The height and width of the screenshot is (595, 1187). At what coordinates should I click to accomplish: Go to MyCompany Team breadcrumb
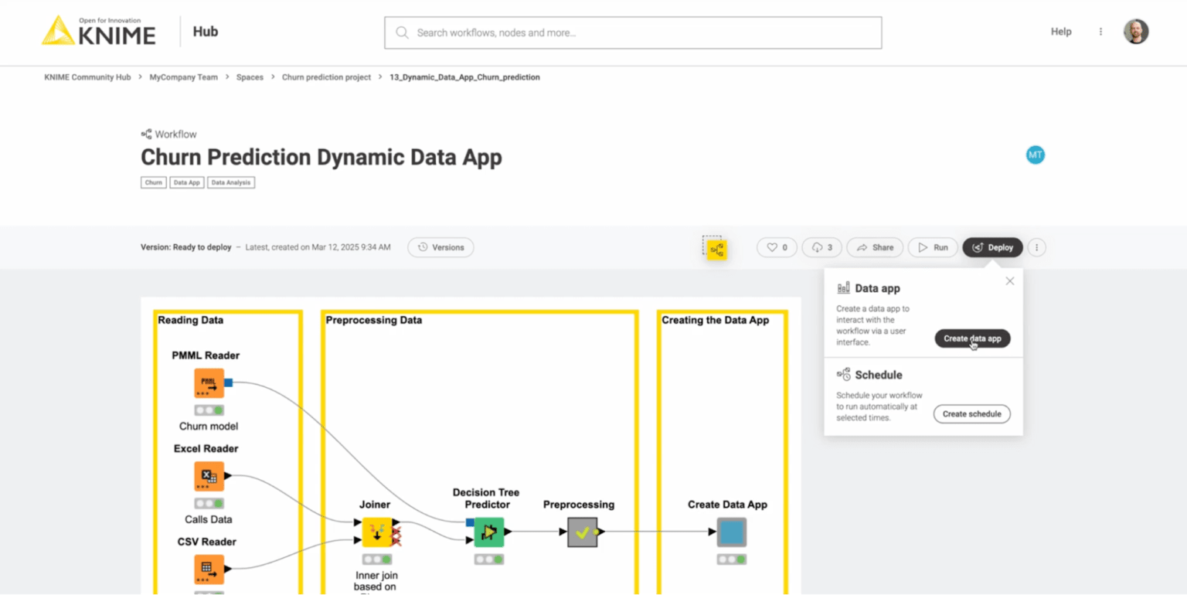[184, 77]
